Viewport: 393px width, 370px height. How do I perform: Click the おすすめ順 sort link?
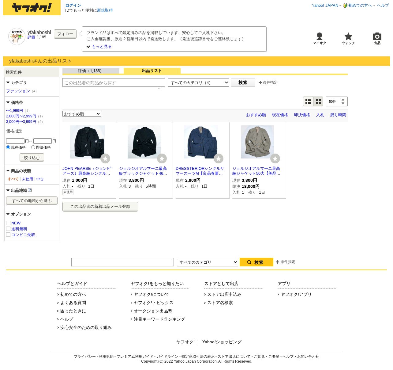click(x=256, y=115)
